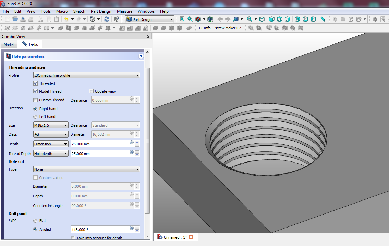
Task: Enable the Update view checkbox
Action: point(92,91)
